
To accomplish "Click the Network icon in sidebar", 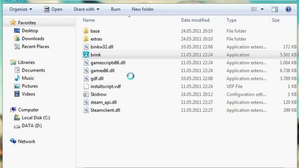I will point(13,141).
